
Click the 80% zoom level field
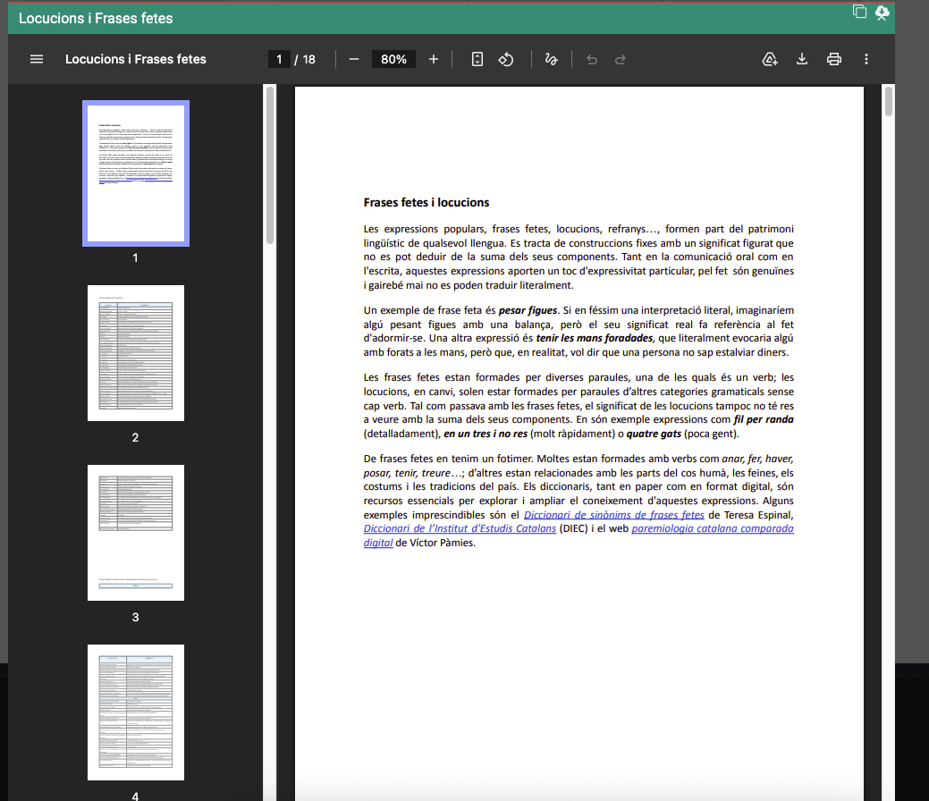[x=393, y=59]
